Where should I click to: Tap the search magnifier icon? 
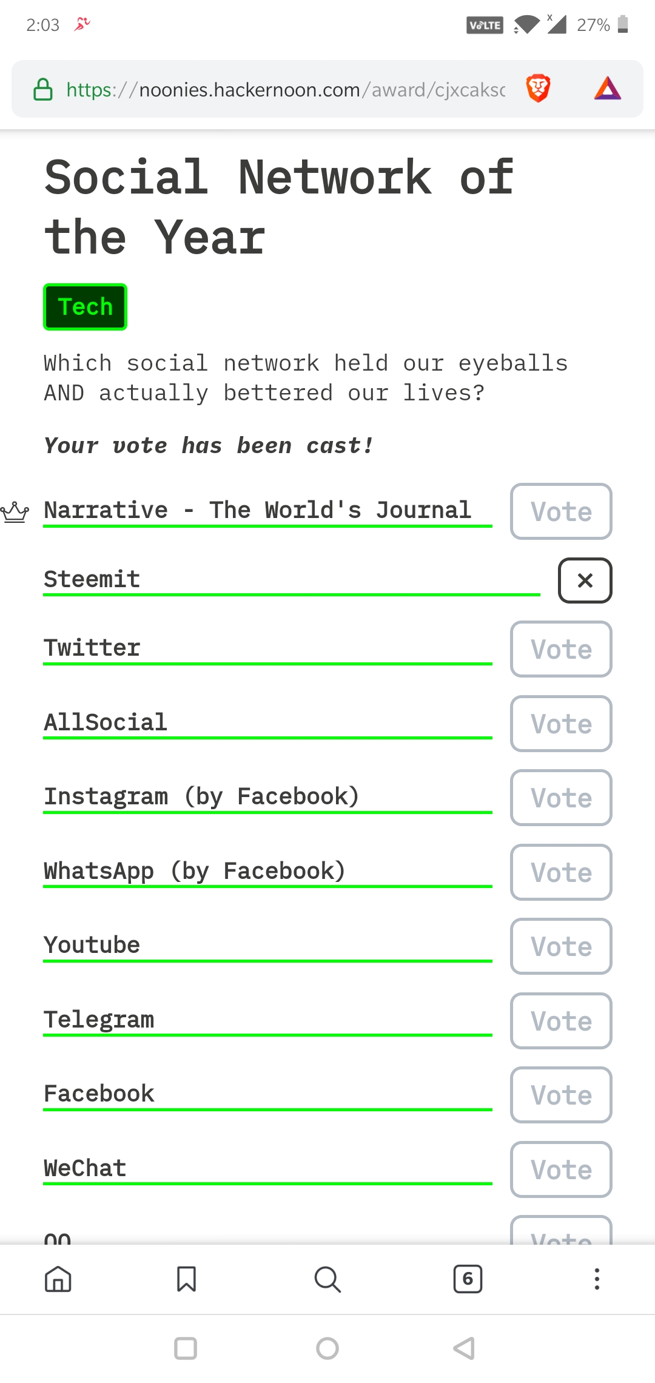[327, 1279]
